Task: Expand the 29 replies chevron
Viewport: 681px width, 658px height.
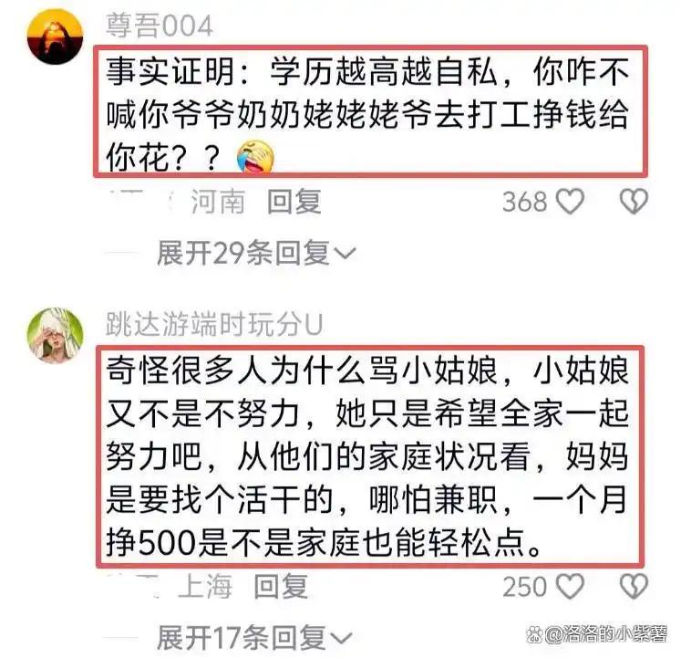Action: click(346, 253)
